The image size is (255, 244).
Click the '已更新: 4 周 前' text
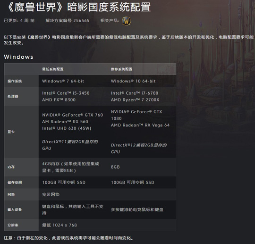19,20
